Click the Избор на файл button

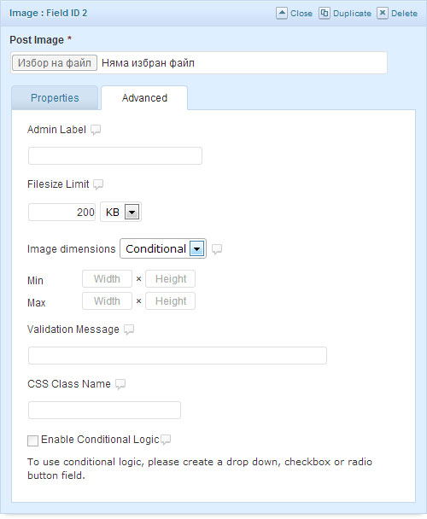[x=55, y=63]
